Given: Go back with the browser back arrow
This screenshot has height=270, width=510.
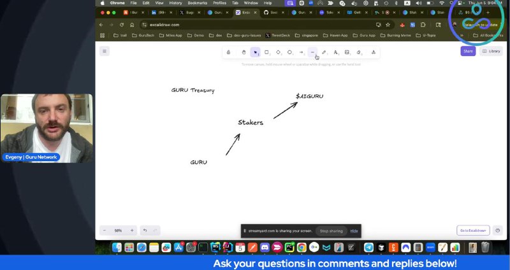Looking at the screenshot, I should click(101, 25).
